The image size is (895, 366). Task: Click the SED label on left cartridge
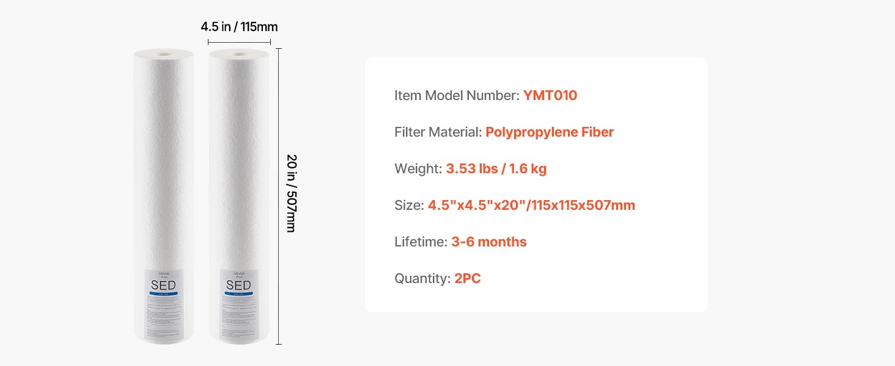pyautogui.click(x=163, y=285)
